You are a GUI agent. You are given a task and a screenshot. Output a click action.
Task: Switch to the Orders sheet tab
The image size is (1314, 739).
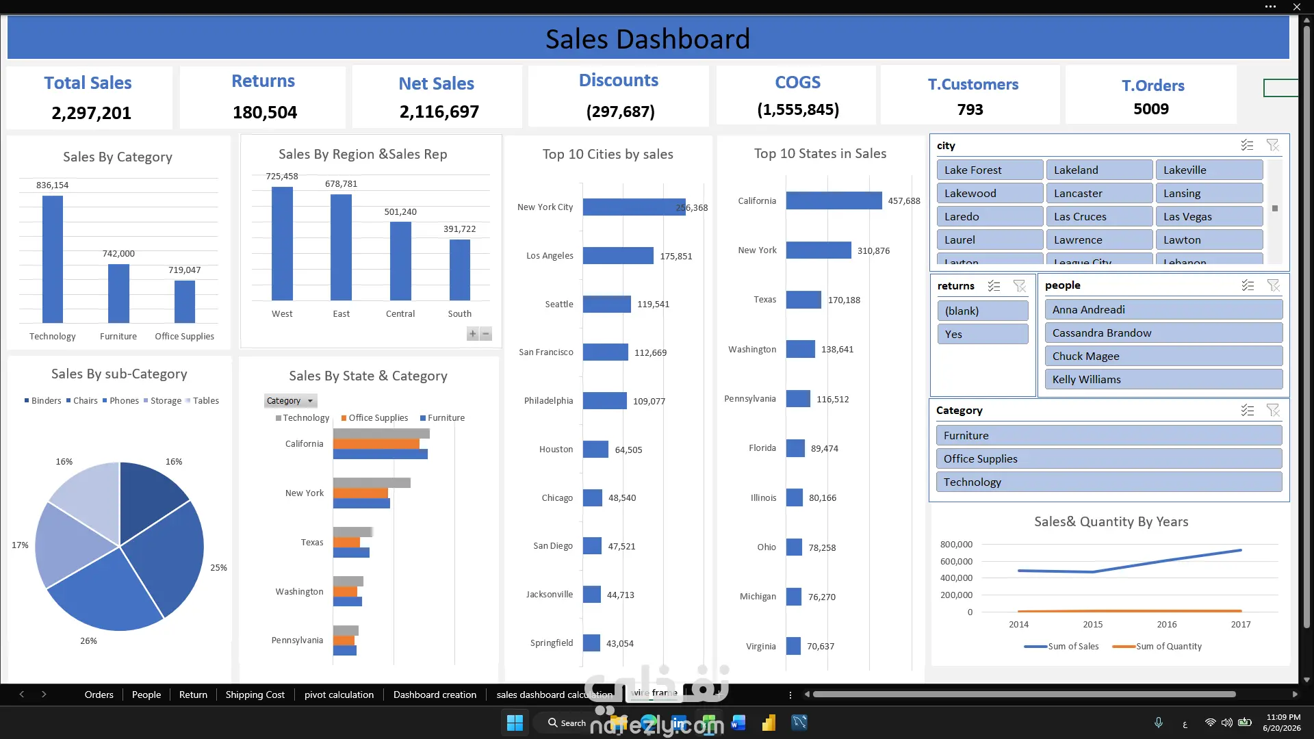tap(99, 695)
